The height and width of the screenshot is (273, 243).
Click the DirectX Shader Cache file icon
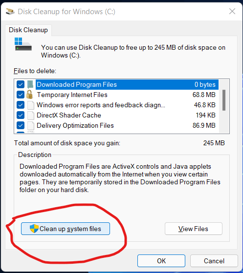click(31, 115)
